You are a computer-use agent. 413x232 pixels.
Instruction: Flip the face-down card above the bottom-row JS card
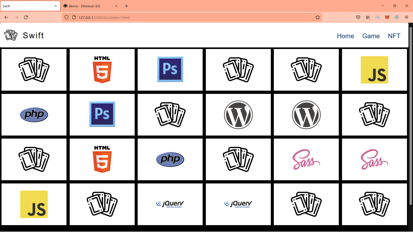(x=34, y=160)
